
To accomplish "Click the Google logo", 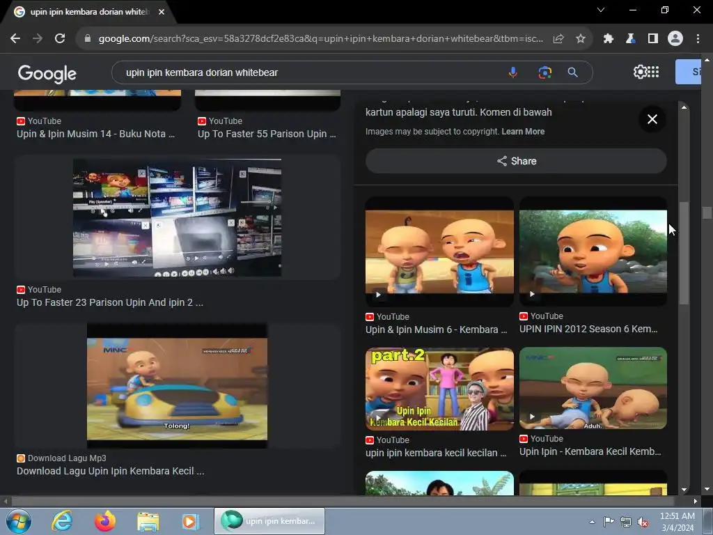I will coord(47,73).
